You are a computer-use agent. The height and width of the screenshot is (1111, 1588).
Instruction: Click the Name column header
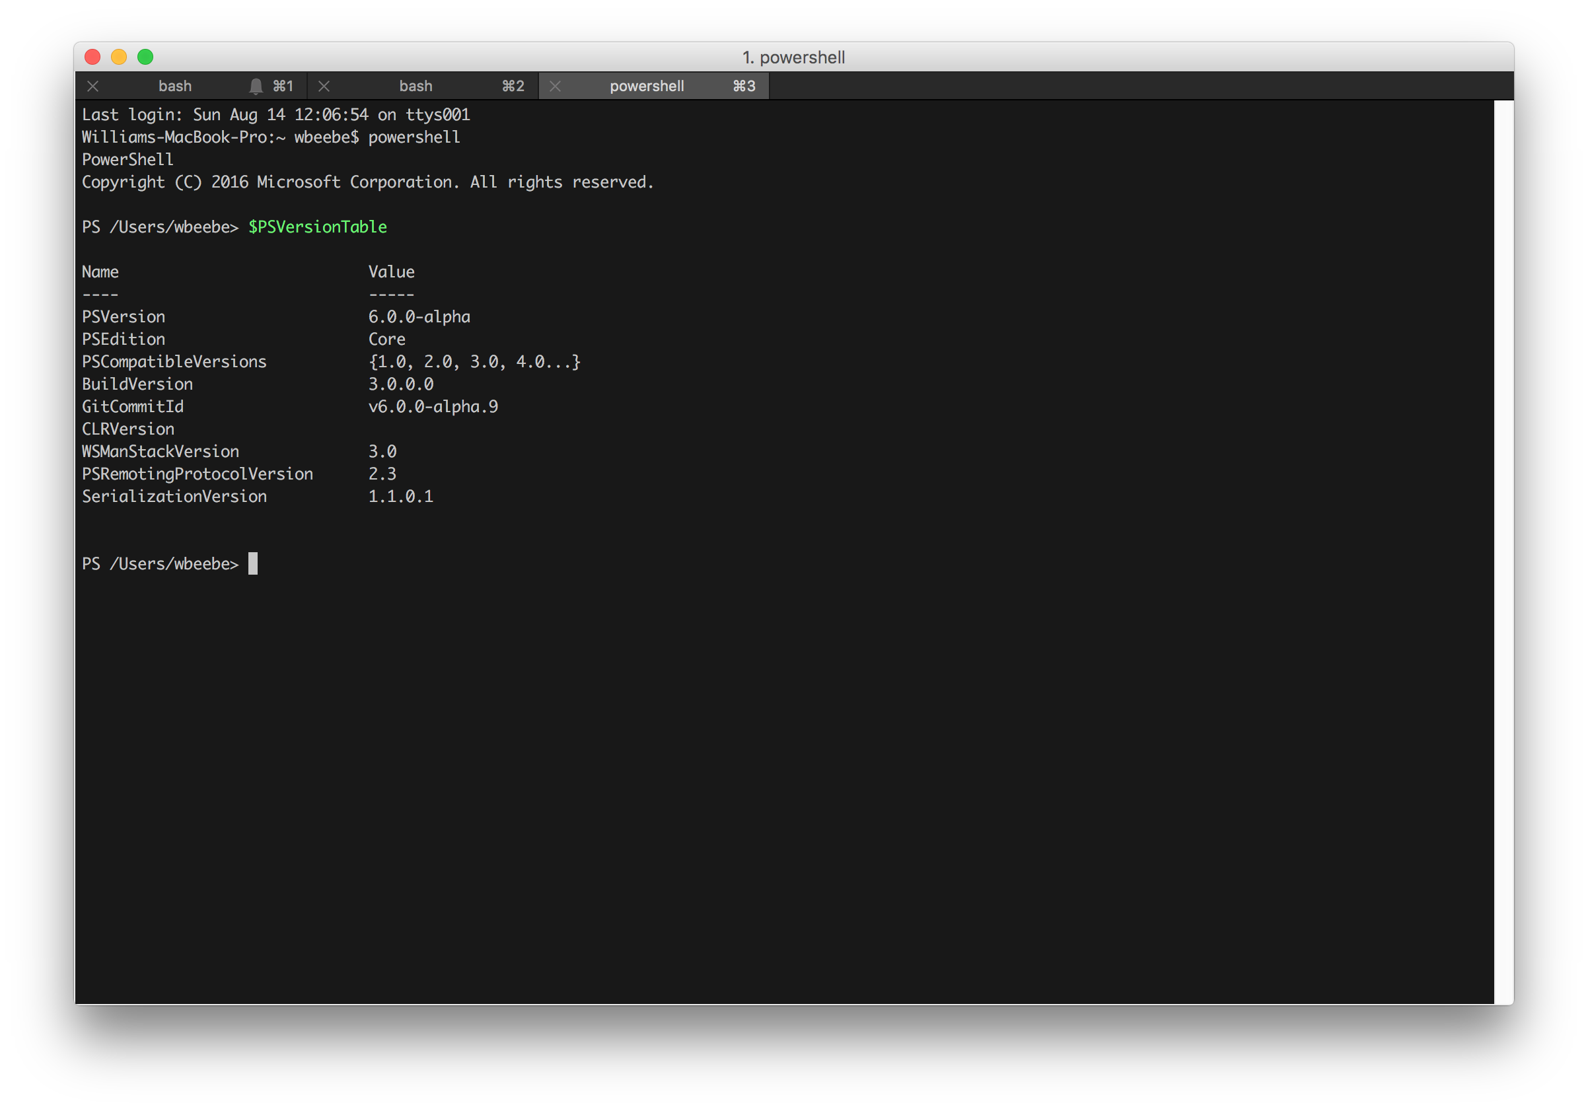[100, 272]
